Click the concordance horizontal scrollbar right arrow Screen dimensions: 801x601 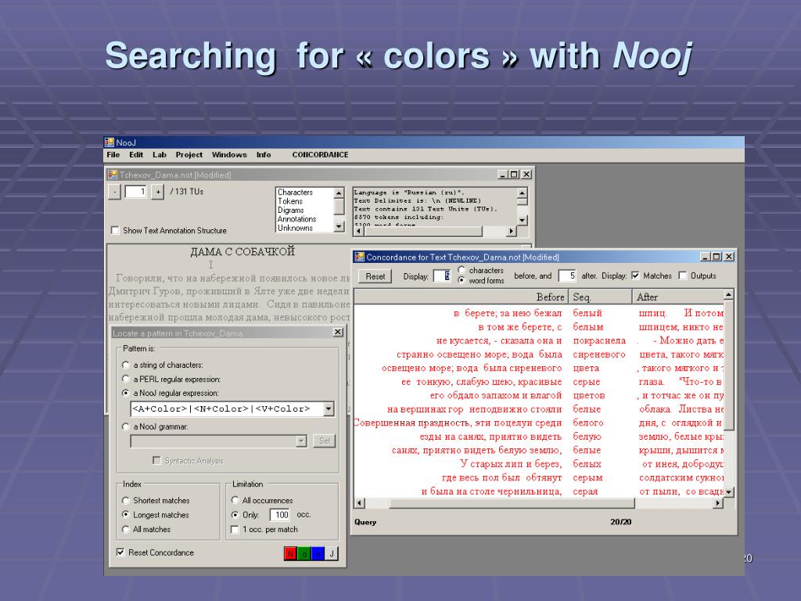click(718, 503)
